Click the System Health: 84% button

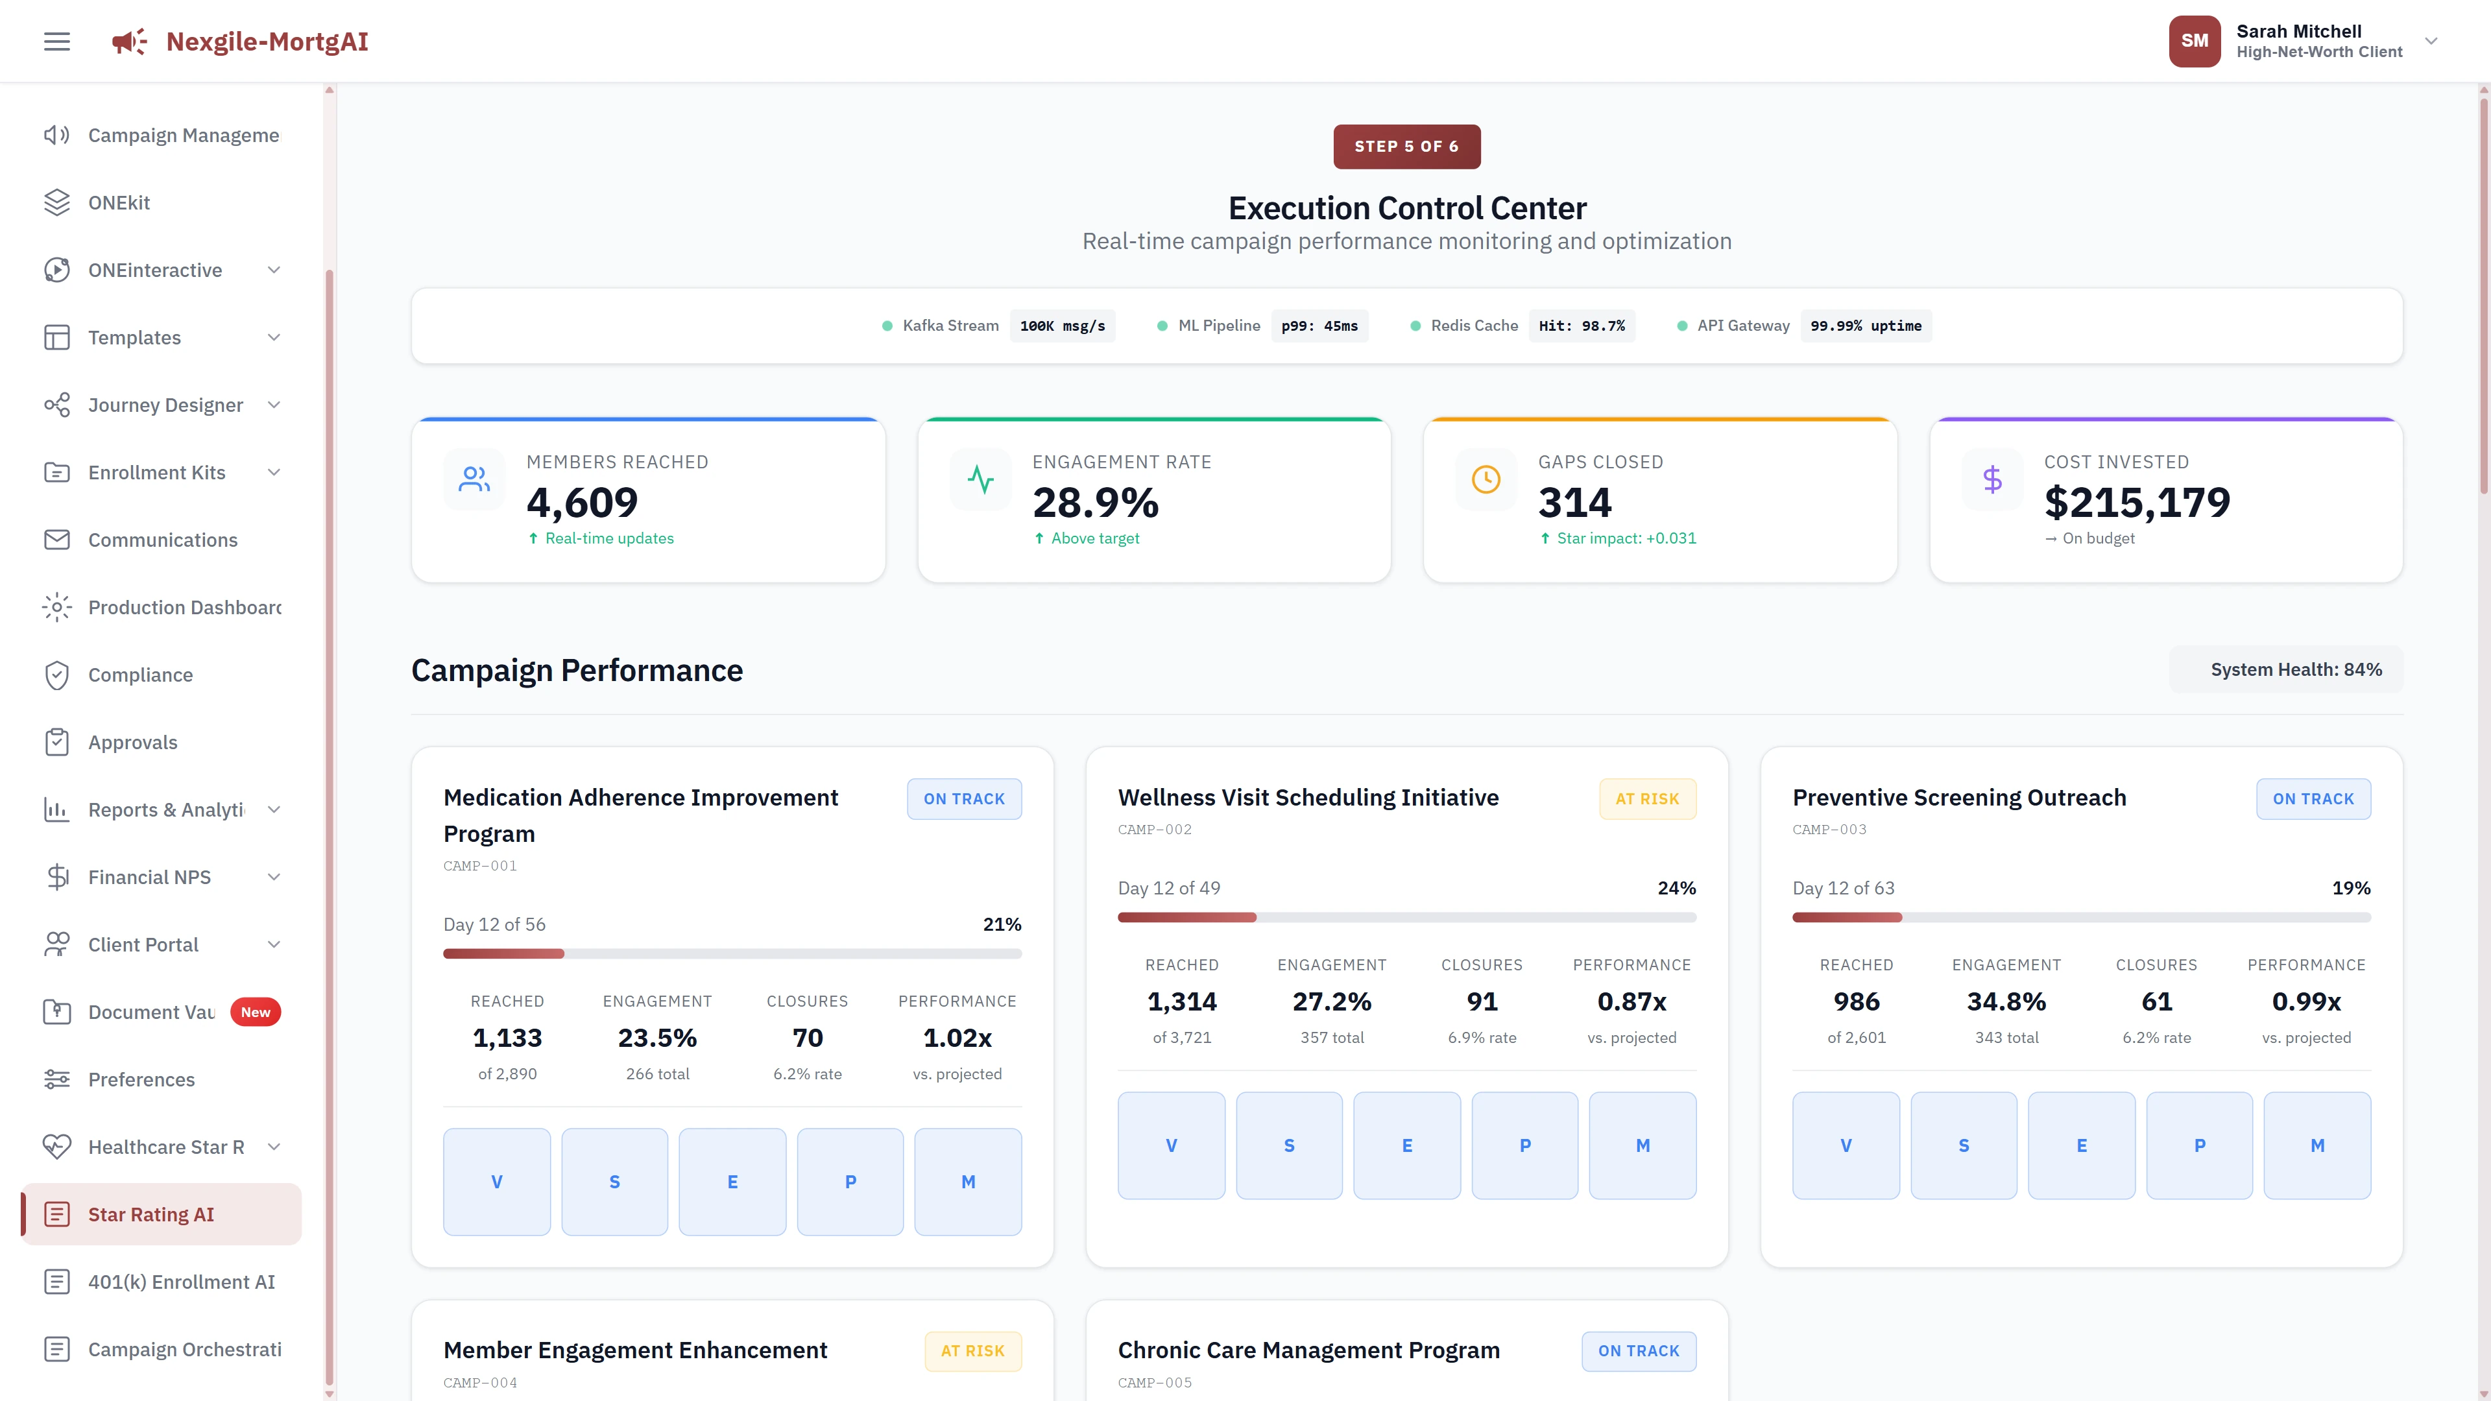point(2286,669)
